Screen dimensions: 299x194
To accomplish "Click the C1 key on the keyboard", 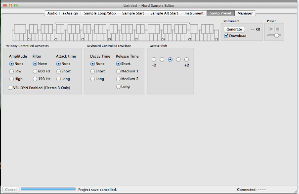I will point(29,38).
